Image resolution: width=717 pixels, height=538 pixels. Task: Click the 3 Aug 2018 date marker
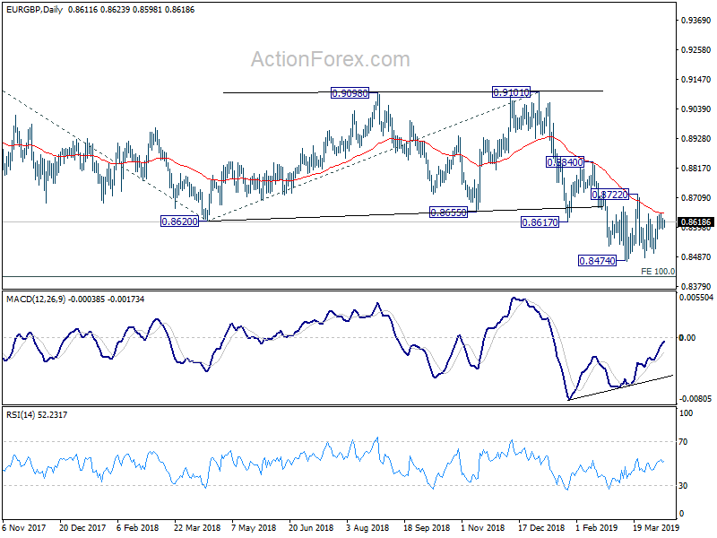coord(367,527)
